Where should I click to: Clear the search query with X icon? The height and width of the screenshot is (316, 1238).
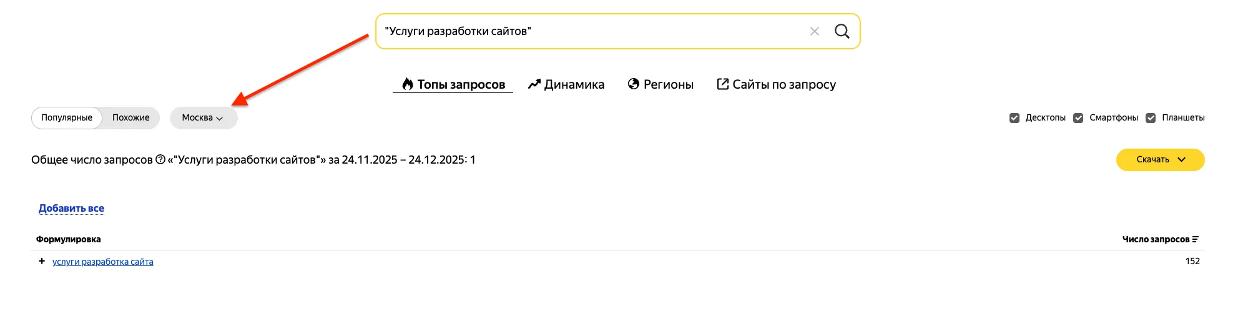tap(814, 31)
